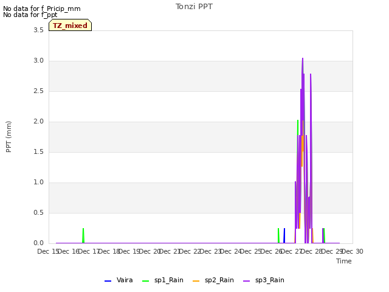Image resolution: width=389 pixels, height=292 pixels.
Task: Click the purple sp3_Rain legend color marker
Action: (247, 281)
